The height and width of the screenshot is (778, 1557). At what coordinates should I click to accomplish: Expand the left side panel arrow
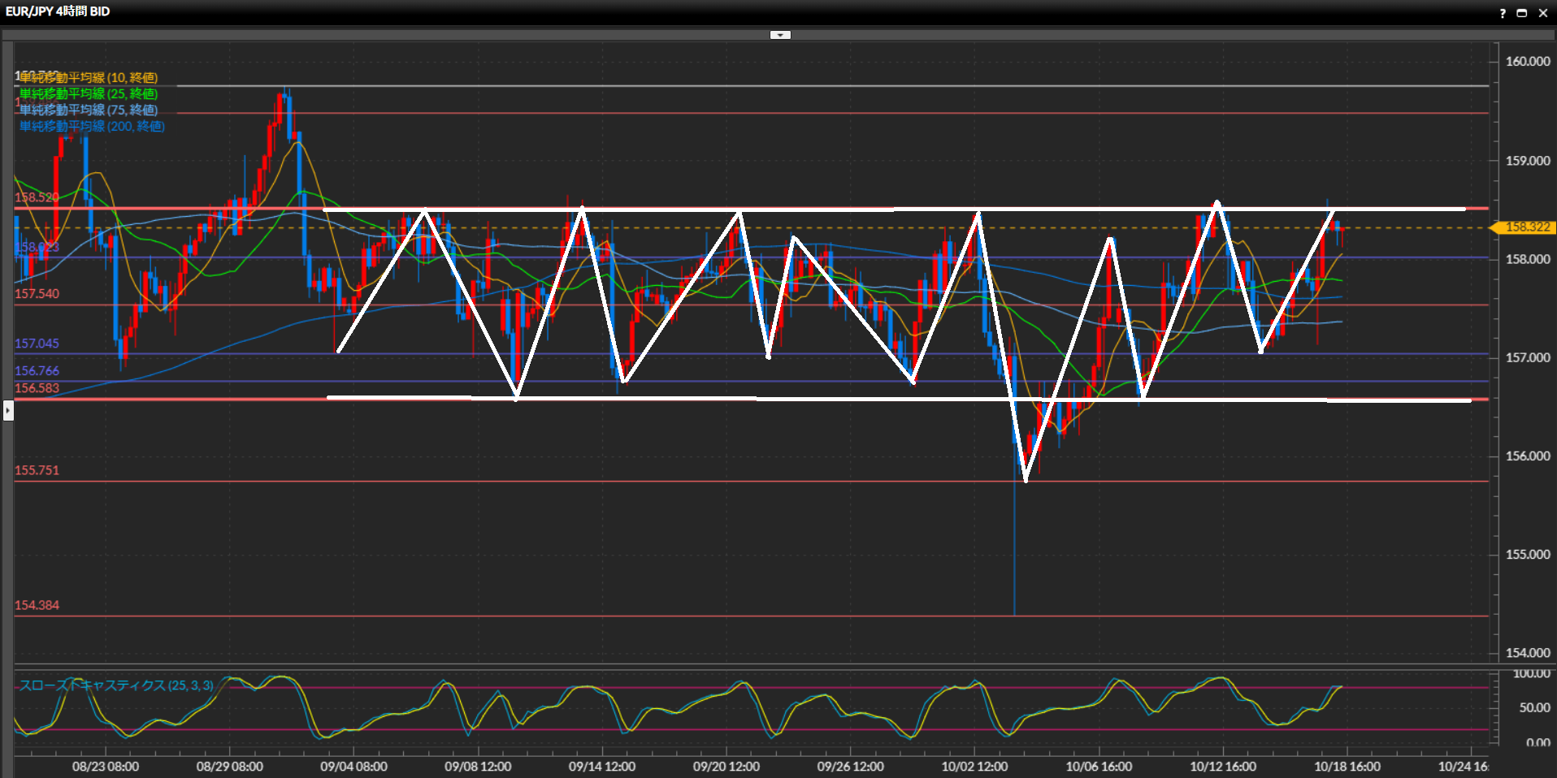click(8, 410)
